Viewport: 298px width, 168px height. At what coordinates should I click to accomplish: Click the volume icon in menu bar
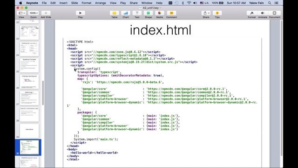tap(195, 3)
